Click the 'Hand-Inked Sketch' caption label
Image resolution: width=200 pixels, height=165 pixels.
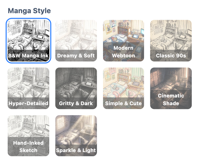click(29, 147)
